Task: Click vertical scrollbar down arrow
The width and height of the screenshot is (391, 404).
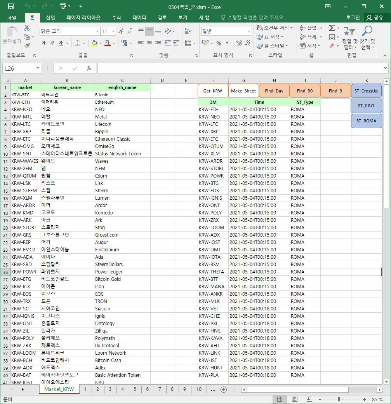Action: click(x=386, y=381)
